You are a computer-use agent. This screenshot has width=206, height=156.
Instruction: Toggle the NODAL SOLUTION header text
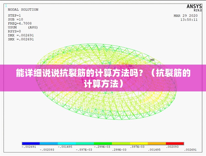click(x=23, y=9)
